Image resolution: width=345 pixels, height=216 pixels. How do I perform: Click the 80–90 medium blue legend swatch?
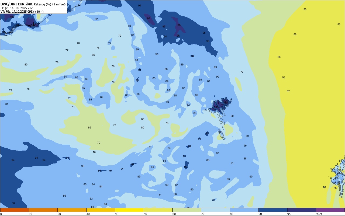244,210
